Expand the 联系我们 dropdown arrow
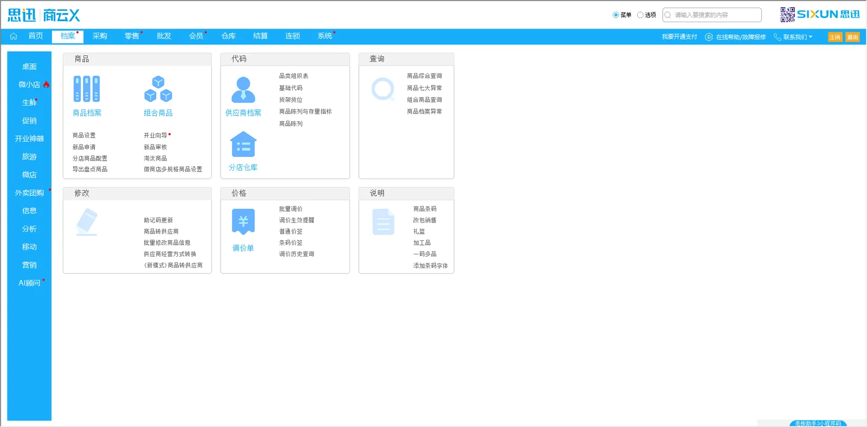The height and width of the screenshot is (427, 867). pos(811,37)
